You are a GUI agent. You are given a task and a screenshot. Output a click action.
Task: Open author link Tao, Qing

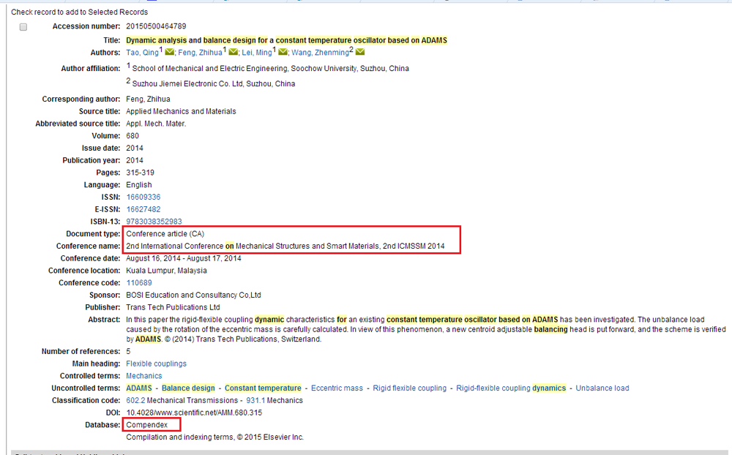(x=143, y=53)
